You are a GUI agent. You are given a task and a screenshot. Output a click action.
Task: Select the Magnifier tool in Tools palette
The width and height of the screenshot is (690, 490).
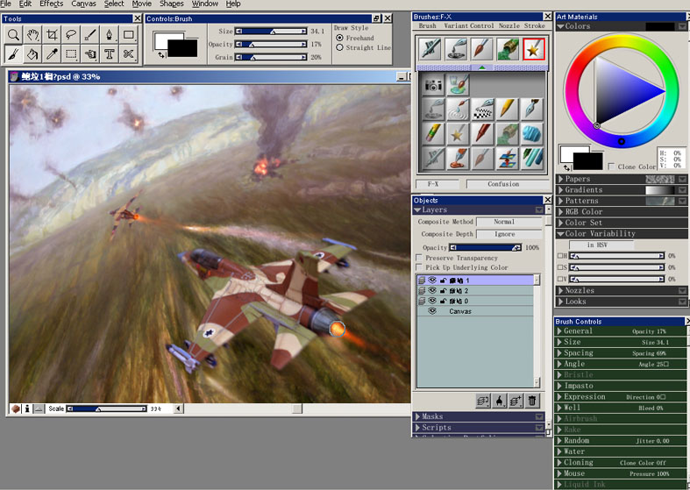click(14, 35)
